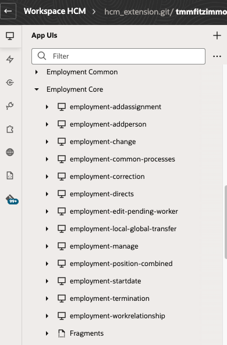Expand the employment-directs arrow
227x345 pixels.
[47, 194]
